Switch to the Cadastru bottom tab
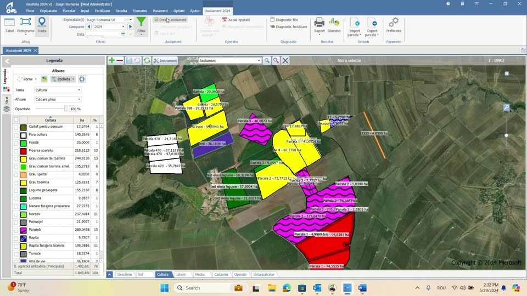This screenshot has width=527, height=296. [221, 275]
